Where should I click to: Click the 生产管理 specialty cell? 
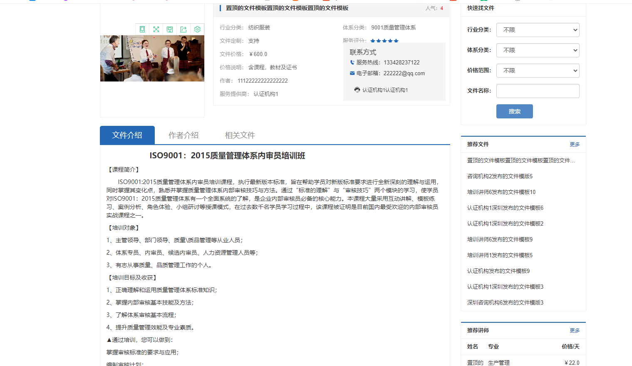499,363
